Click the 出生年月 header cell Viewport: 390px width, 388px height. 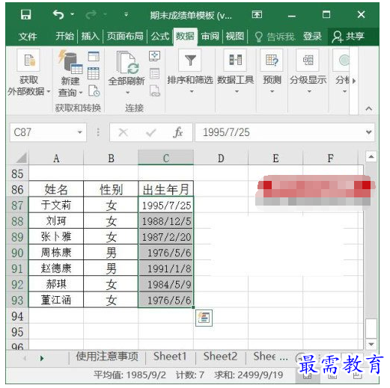tap(165, 189)
